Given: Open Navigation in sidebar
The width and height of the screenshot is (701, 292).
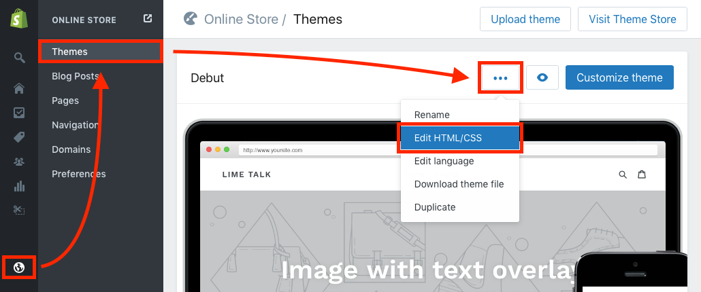Looking at the screenshot, I should coord(75,125).
